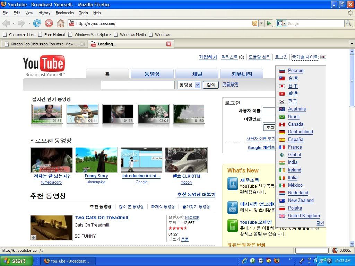Open the Bookmarks menu

[x=64, y=13]
